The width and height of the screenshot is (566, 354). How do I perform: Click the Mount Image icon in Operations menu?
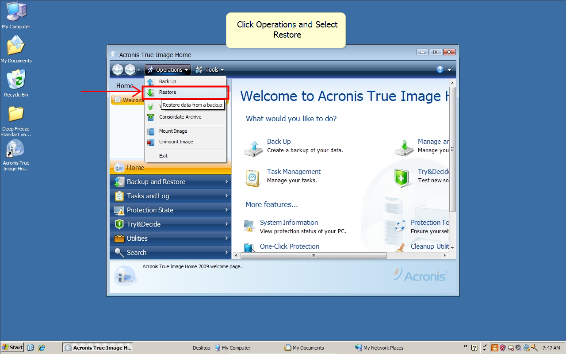151,131
